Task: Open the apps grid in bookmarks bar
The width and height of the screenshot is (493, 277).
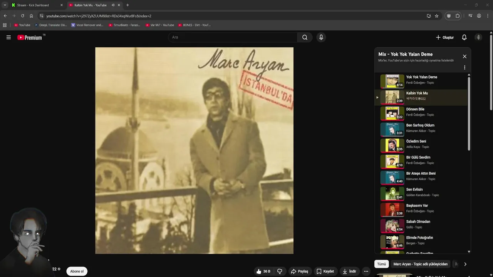Action: pyautogui.click(x=5, y=25)
